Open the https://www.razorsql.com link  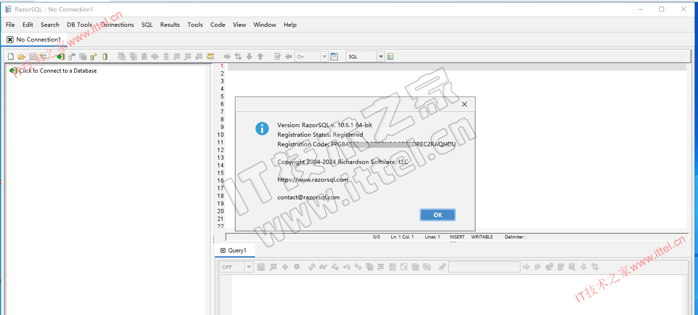313,180
